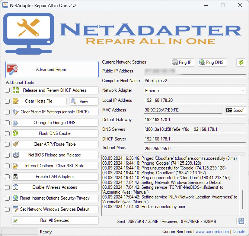249x236 pixels.
Task: Click the Ping DNS globe icon
Action: (x=202, y=62)
